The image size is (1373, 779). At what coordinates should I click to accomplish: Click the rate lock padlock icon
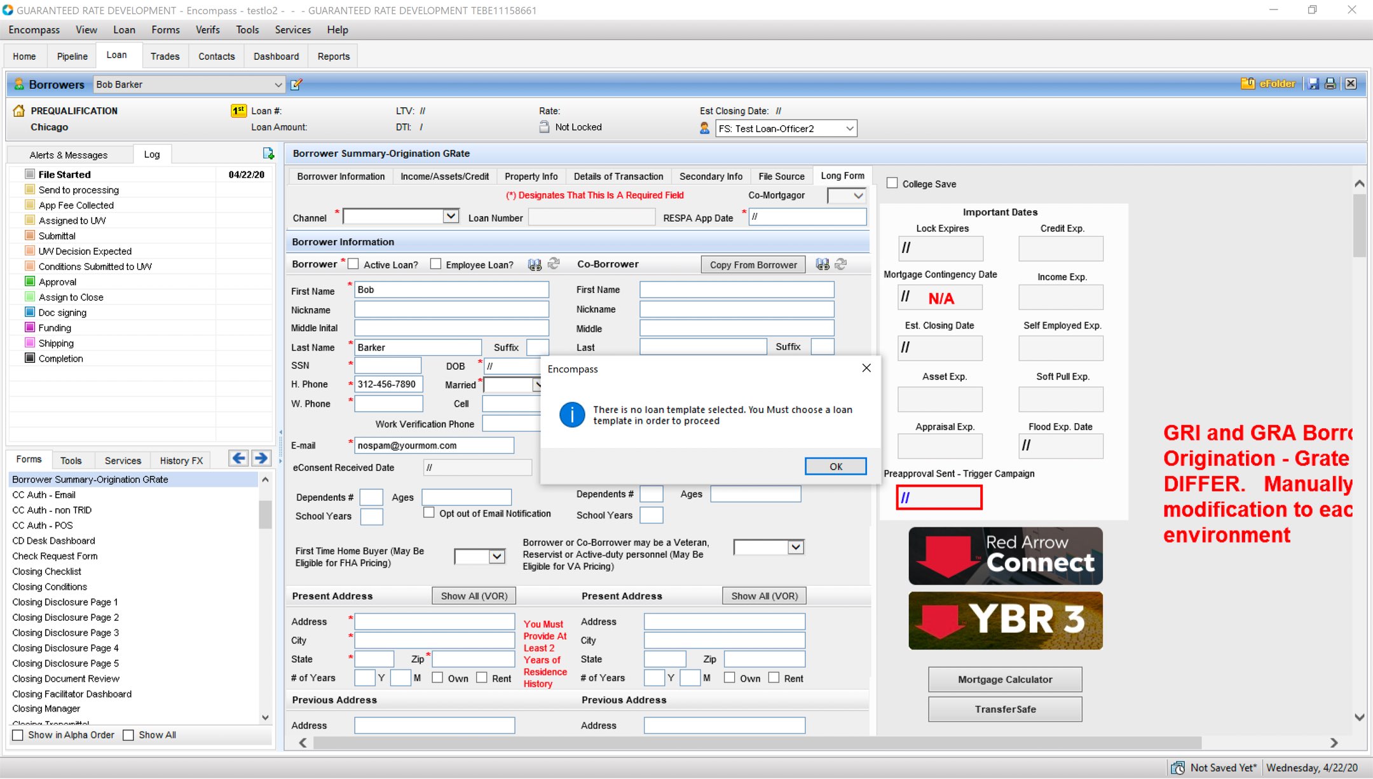point(544,127)
